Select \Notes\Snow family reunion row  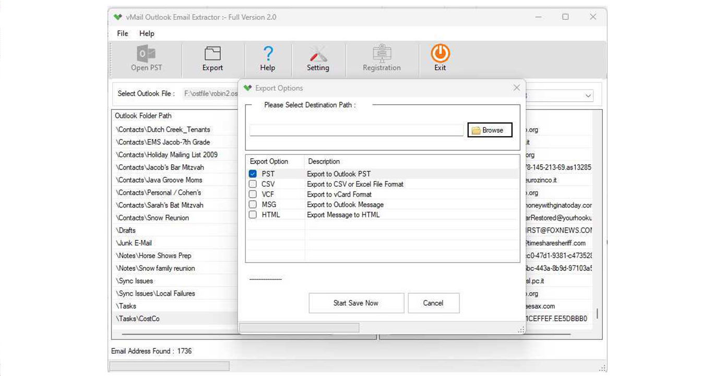pos(175,268)
